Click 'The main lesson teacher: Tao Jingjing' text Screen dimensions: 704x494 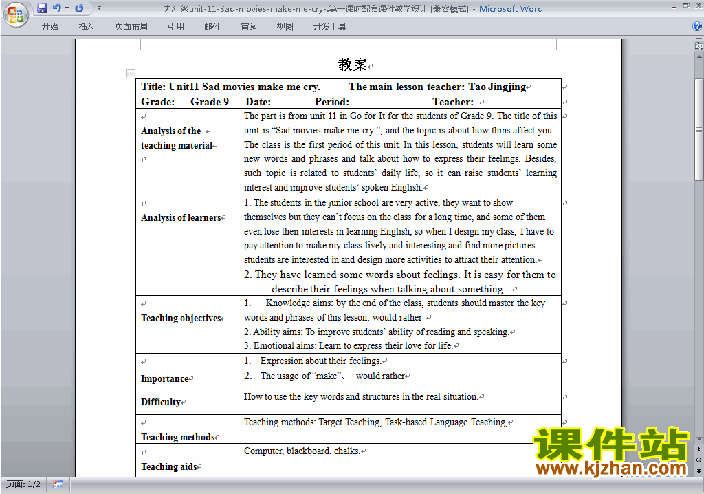tap(437, 87)
